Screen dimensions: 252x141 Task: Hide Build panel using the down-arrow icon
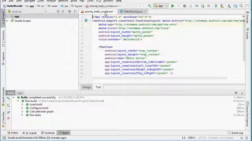[242, 93]
